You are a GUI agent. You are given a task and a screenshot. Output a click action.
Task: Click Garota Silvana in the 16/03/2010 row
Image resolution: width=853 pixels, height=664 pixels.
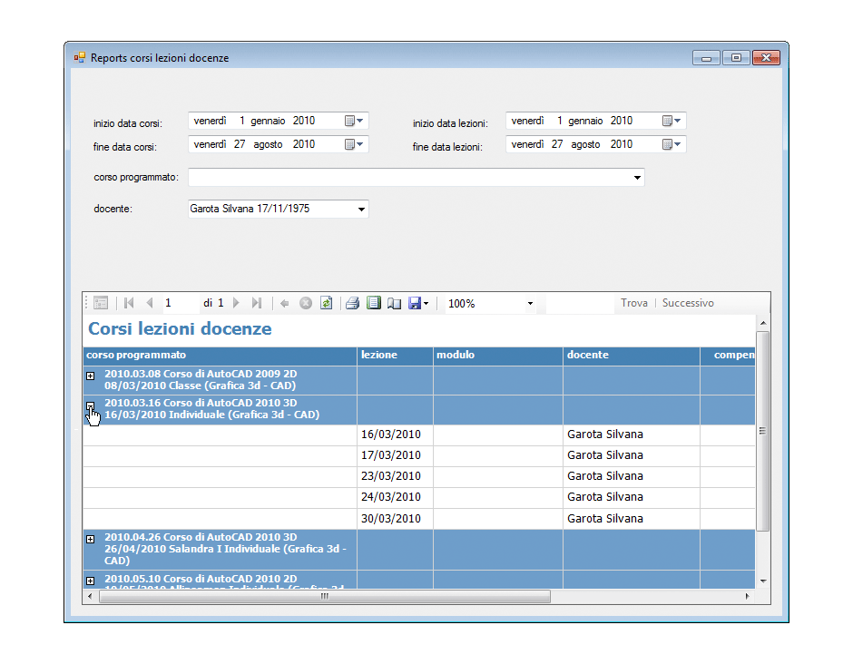[x=605, y=434]
